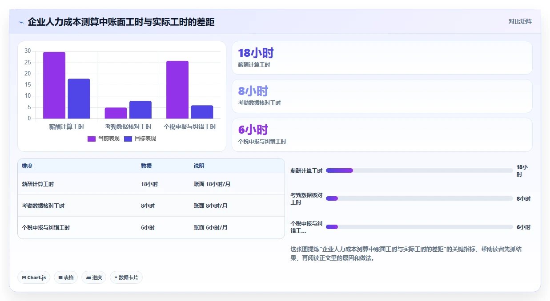The width and height of the screenshot is (550, 301).
Task: Click the 6小时 value in the table
Action: (x=148, y=227)
